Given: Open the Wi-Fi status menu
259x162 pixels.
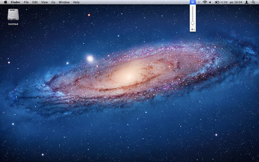Looking at the screenshot, I should (x=205, y=2).
